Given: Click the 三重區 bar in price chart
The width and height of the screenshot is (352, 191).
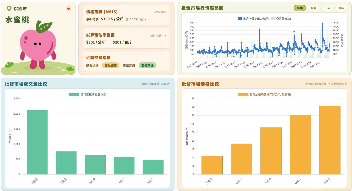Looking at the screenshot, I should click(x=212, y=165).
